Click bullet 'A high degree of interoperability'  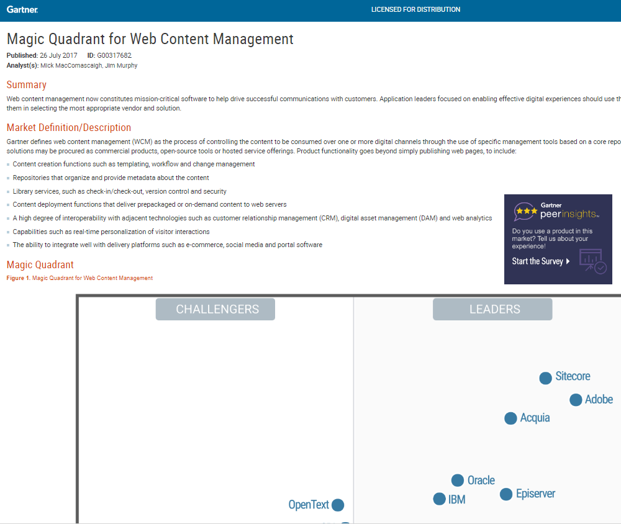pos(252,219)
